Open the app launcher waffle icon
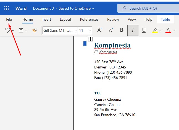This screenshot has height=130, width=179. (x=7, y=8)
